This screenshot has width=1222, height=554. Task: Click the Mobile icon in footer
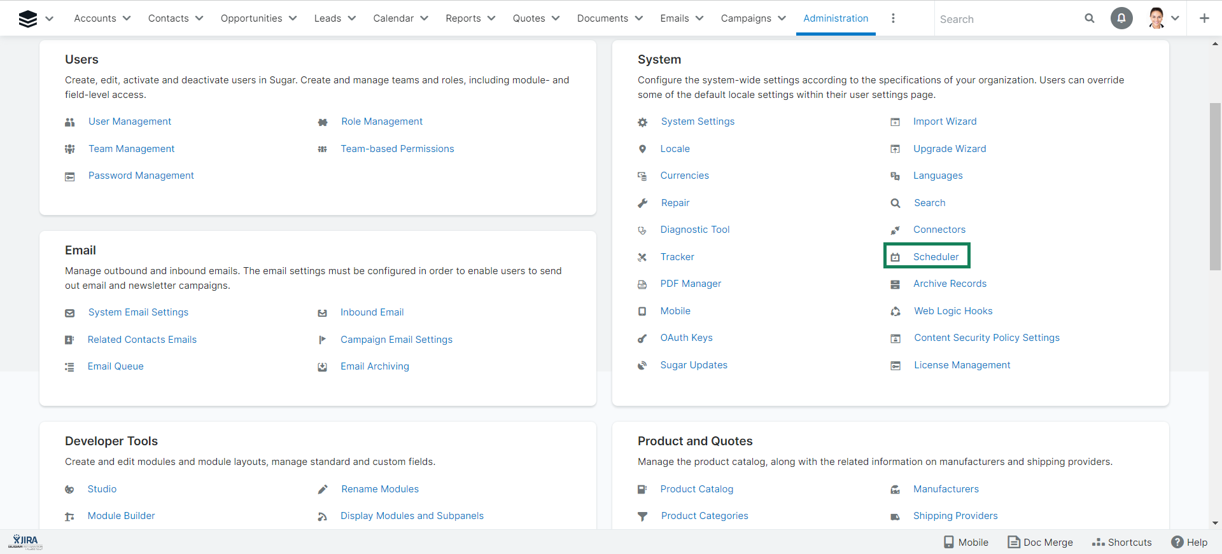949,542
